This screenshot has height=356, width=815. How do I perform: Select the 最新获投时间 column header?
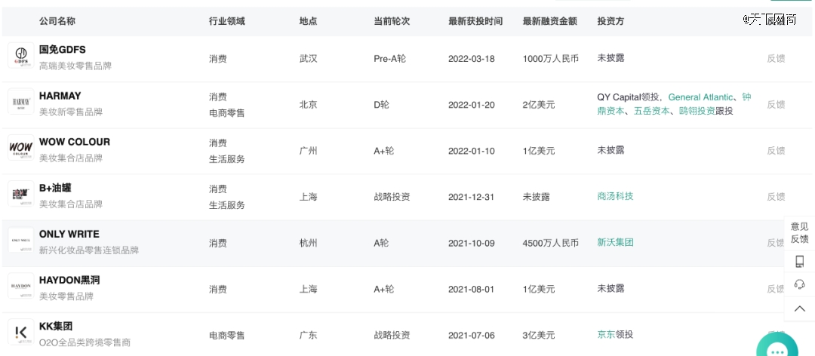(x=475, y=21)
